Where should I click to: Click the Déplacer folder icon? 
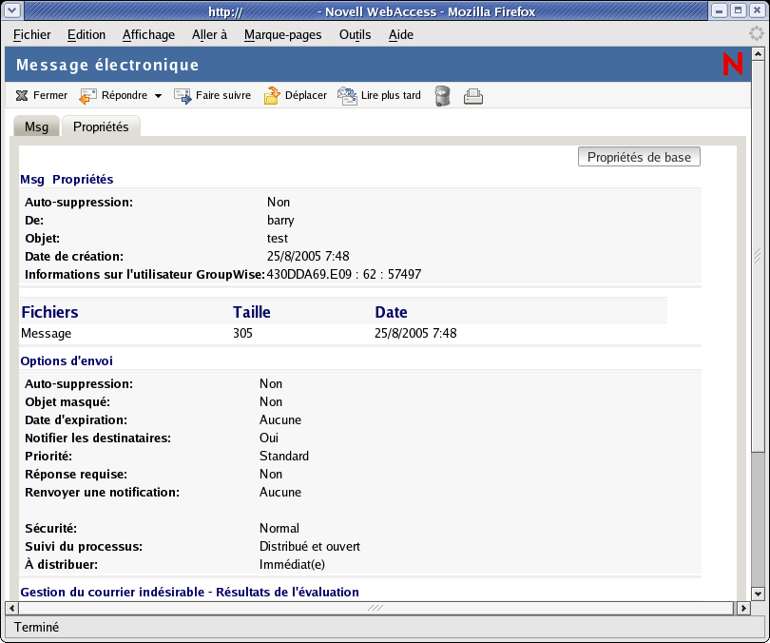point(272,96)
